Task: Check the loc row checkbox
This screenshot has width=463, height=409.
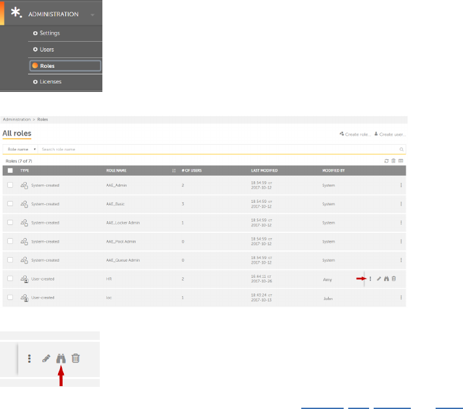Action: click(x=10, y=297)
